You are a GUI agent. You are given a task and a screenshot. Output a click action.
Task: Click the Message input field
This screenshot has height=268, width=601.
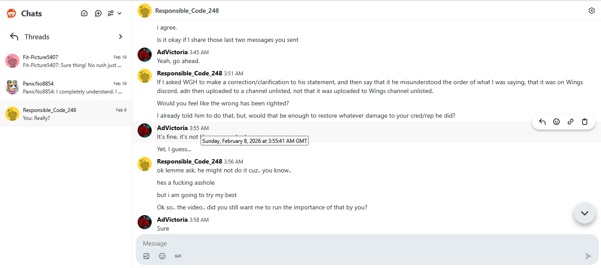click(367, 243)
